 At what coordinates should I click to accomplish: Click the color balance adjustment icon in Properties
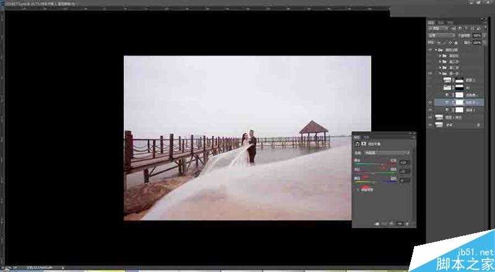pos(357,143)
